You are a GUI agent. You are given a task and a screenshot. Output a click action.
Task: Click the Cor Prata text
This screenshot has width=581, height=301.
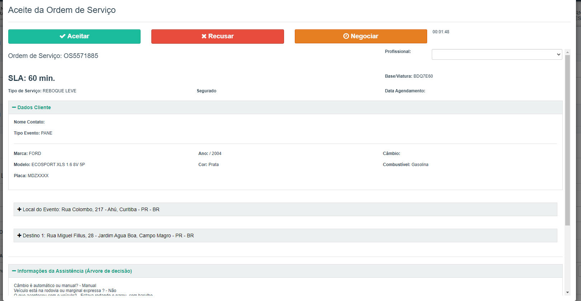tap(208, 165)
